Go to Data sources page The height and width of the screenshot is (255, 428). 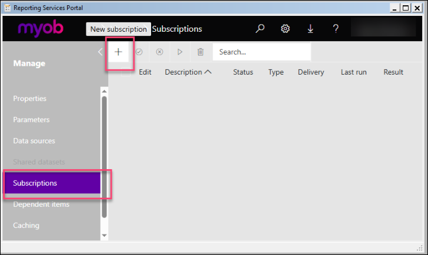[x=34, y=141]
